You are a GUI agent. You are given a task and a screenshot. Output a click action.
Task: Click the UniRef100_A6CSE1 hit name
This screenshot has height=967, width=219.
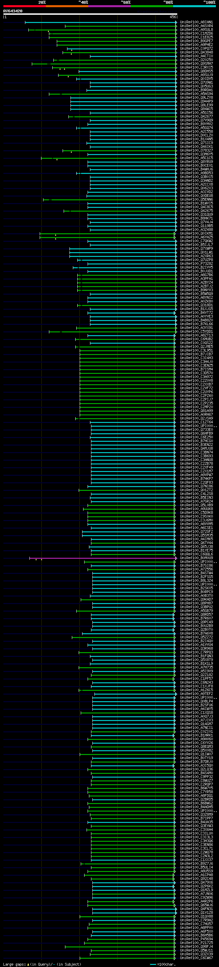(x=196, y=528)
